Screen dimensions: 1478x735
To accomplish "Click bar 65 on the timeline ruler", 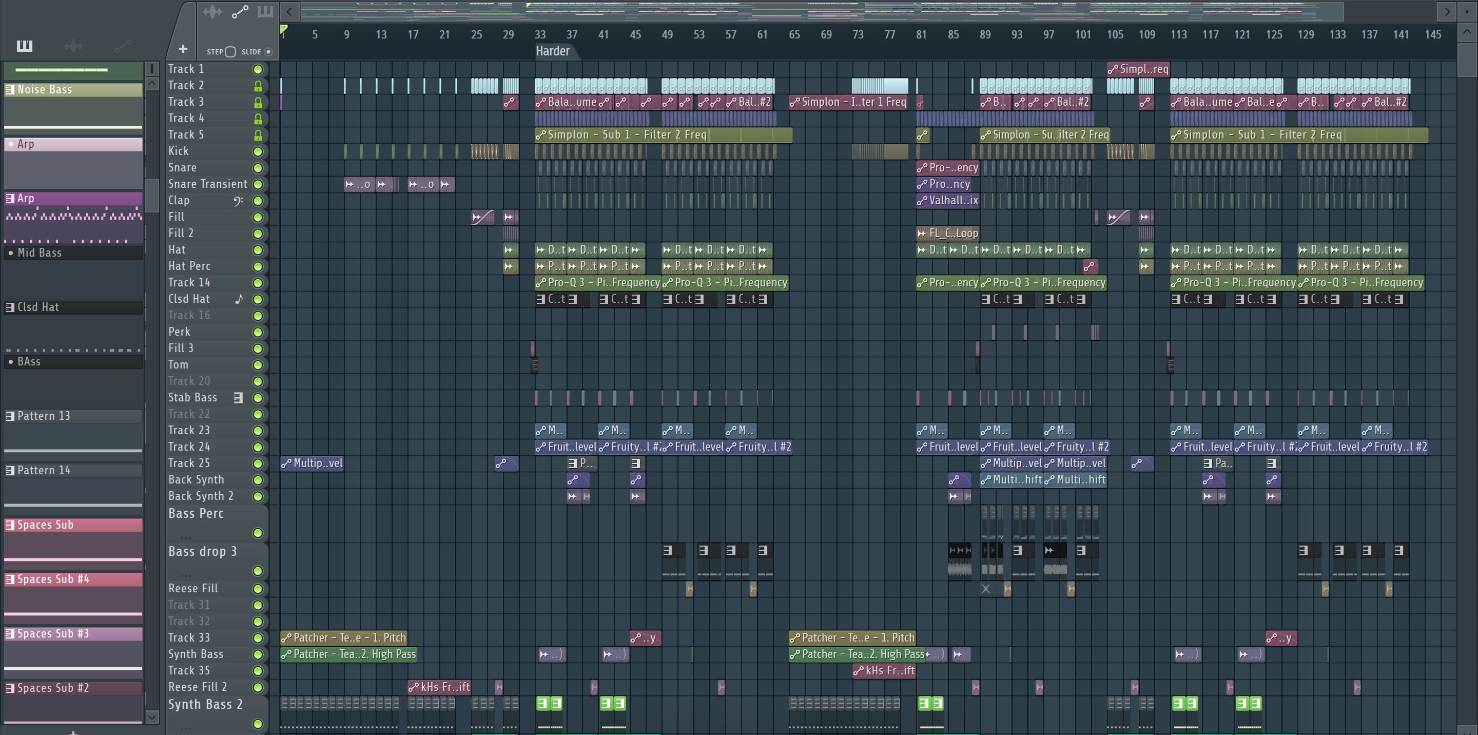I will pyautogui.click(x=794, y=34).
